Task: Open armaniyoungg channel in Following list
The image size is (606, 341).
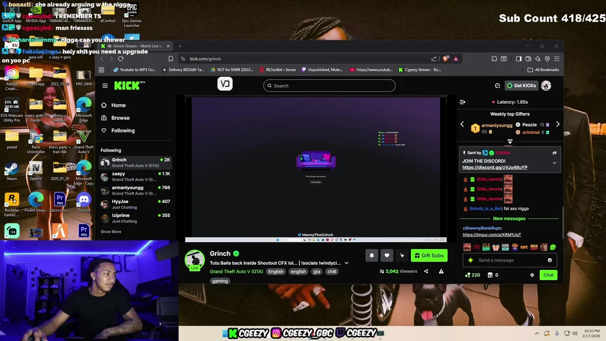Action: coord(135,190)
